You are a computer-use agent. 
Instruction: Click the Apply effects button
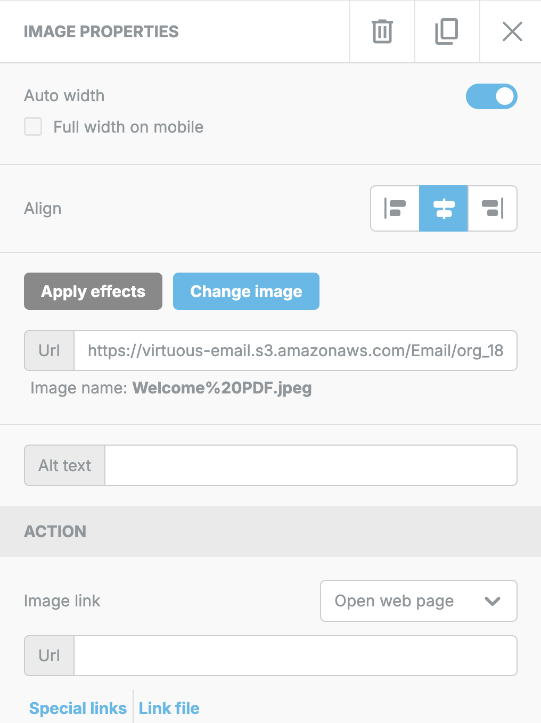point(93,291)
